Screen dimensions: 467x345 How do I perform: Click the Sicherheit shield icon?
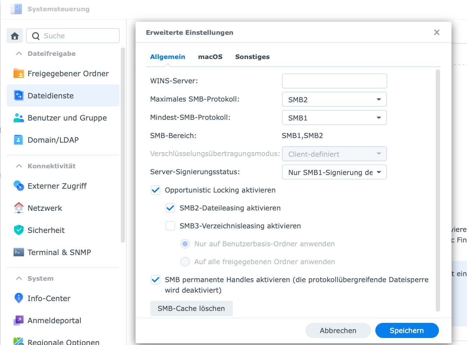[19, 230]
